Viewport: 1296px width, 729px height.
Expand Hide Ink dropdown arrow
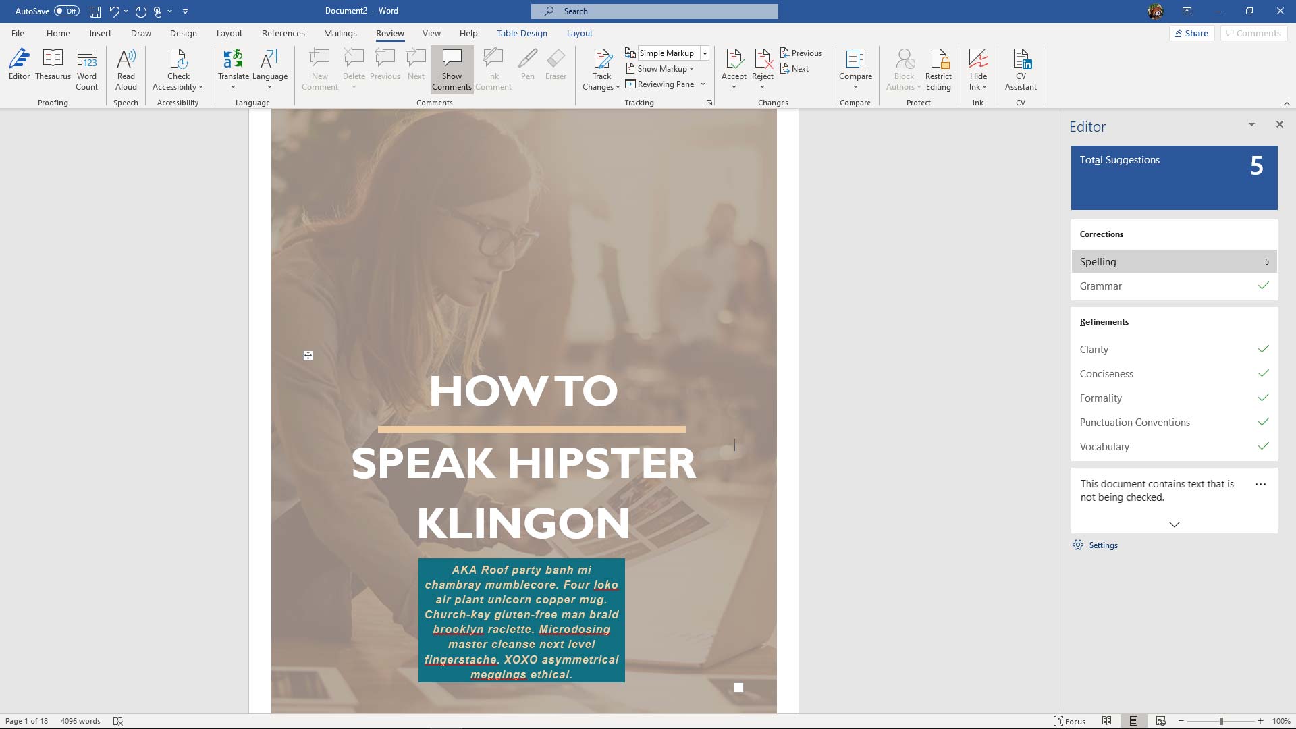tap(984, 87)
